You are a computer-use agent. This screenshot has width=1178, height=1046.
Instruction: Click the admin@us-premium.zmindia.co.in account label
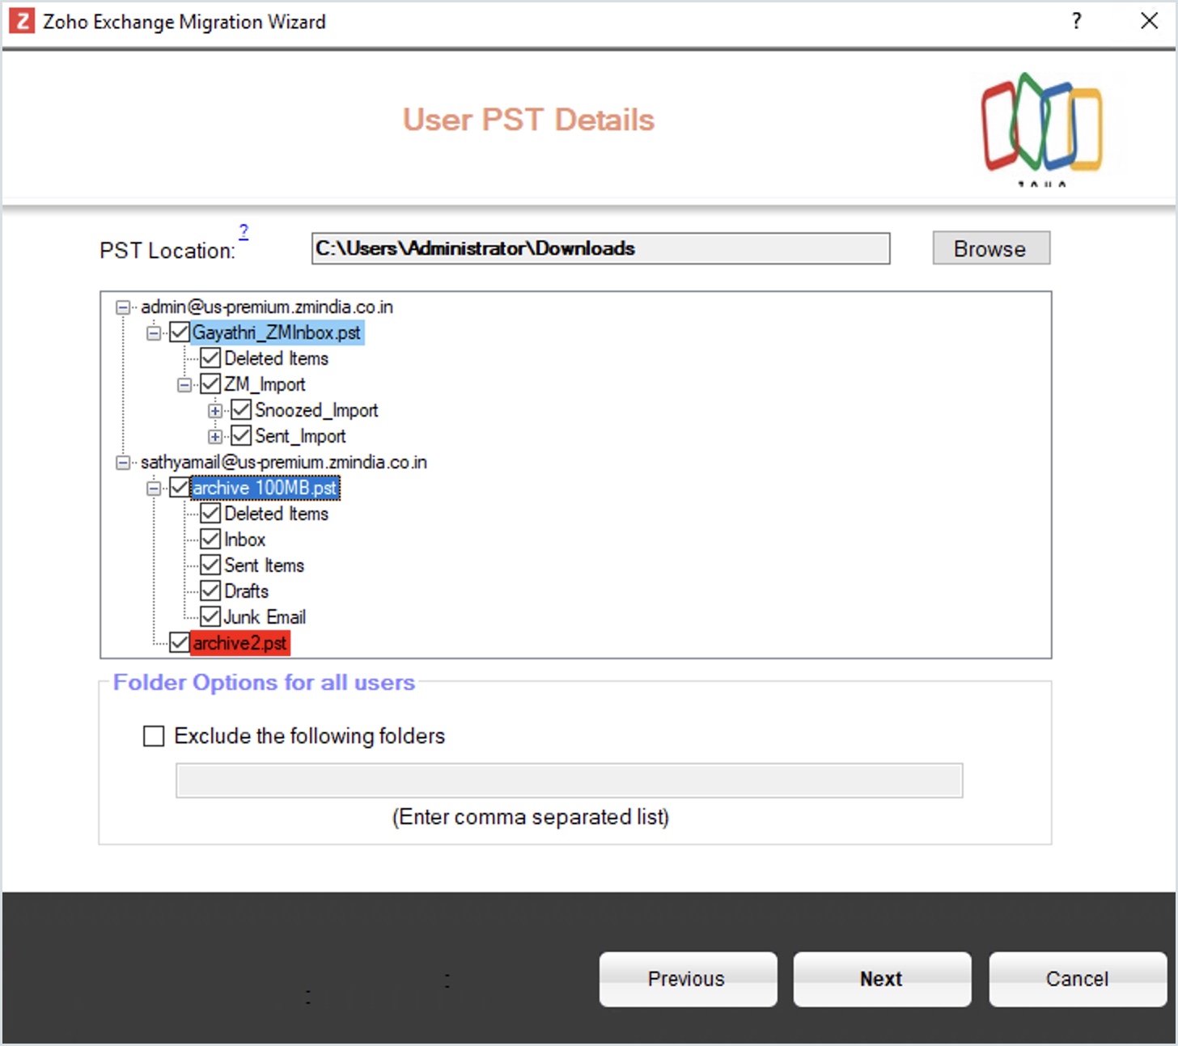(267, 307)
